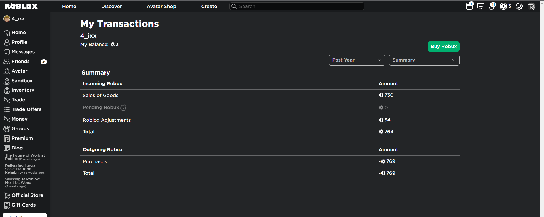The width and height of the screenshot is (544, 217).
Task: Read 'Working at Roblox: Meet bc Wong' post
Action: [x=22, y=183]
